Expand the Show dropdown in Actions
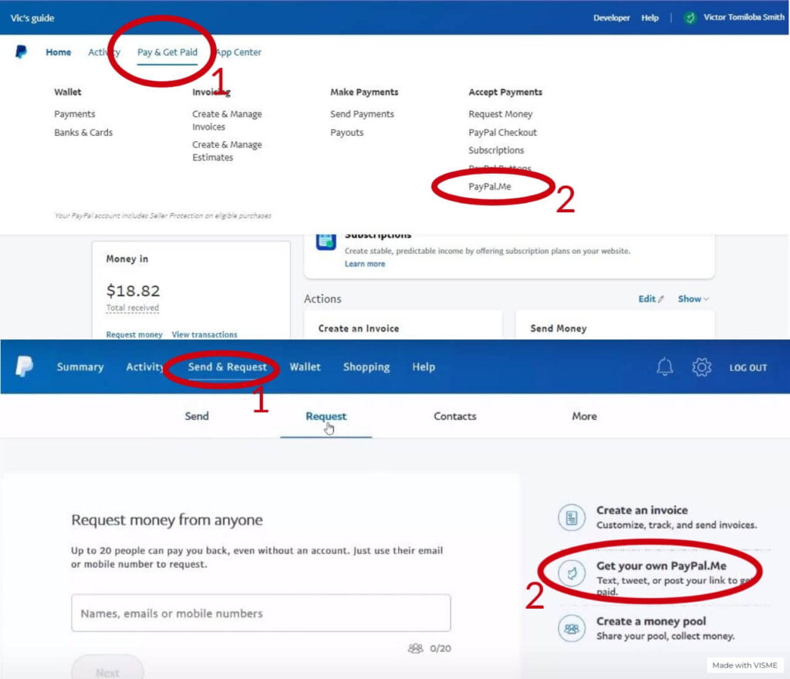The height and width of the screenshot is (679, 790). (694, 299)
